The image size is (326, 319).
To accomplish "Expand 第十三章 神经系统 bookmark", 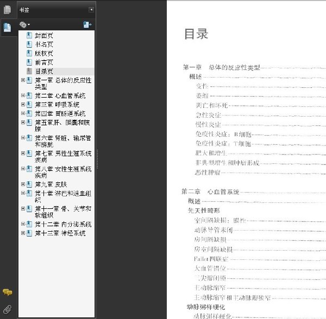I will [23, 233].
